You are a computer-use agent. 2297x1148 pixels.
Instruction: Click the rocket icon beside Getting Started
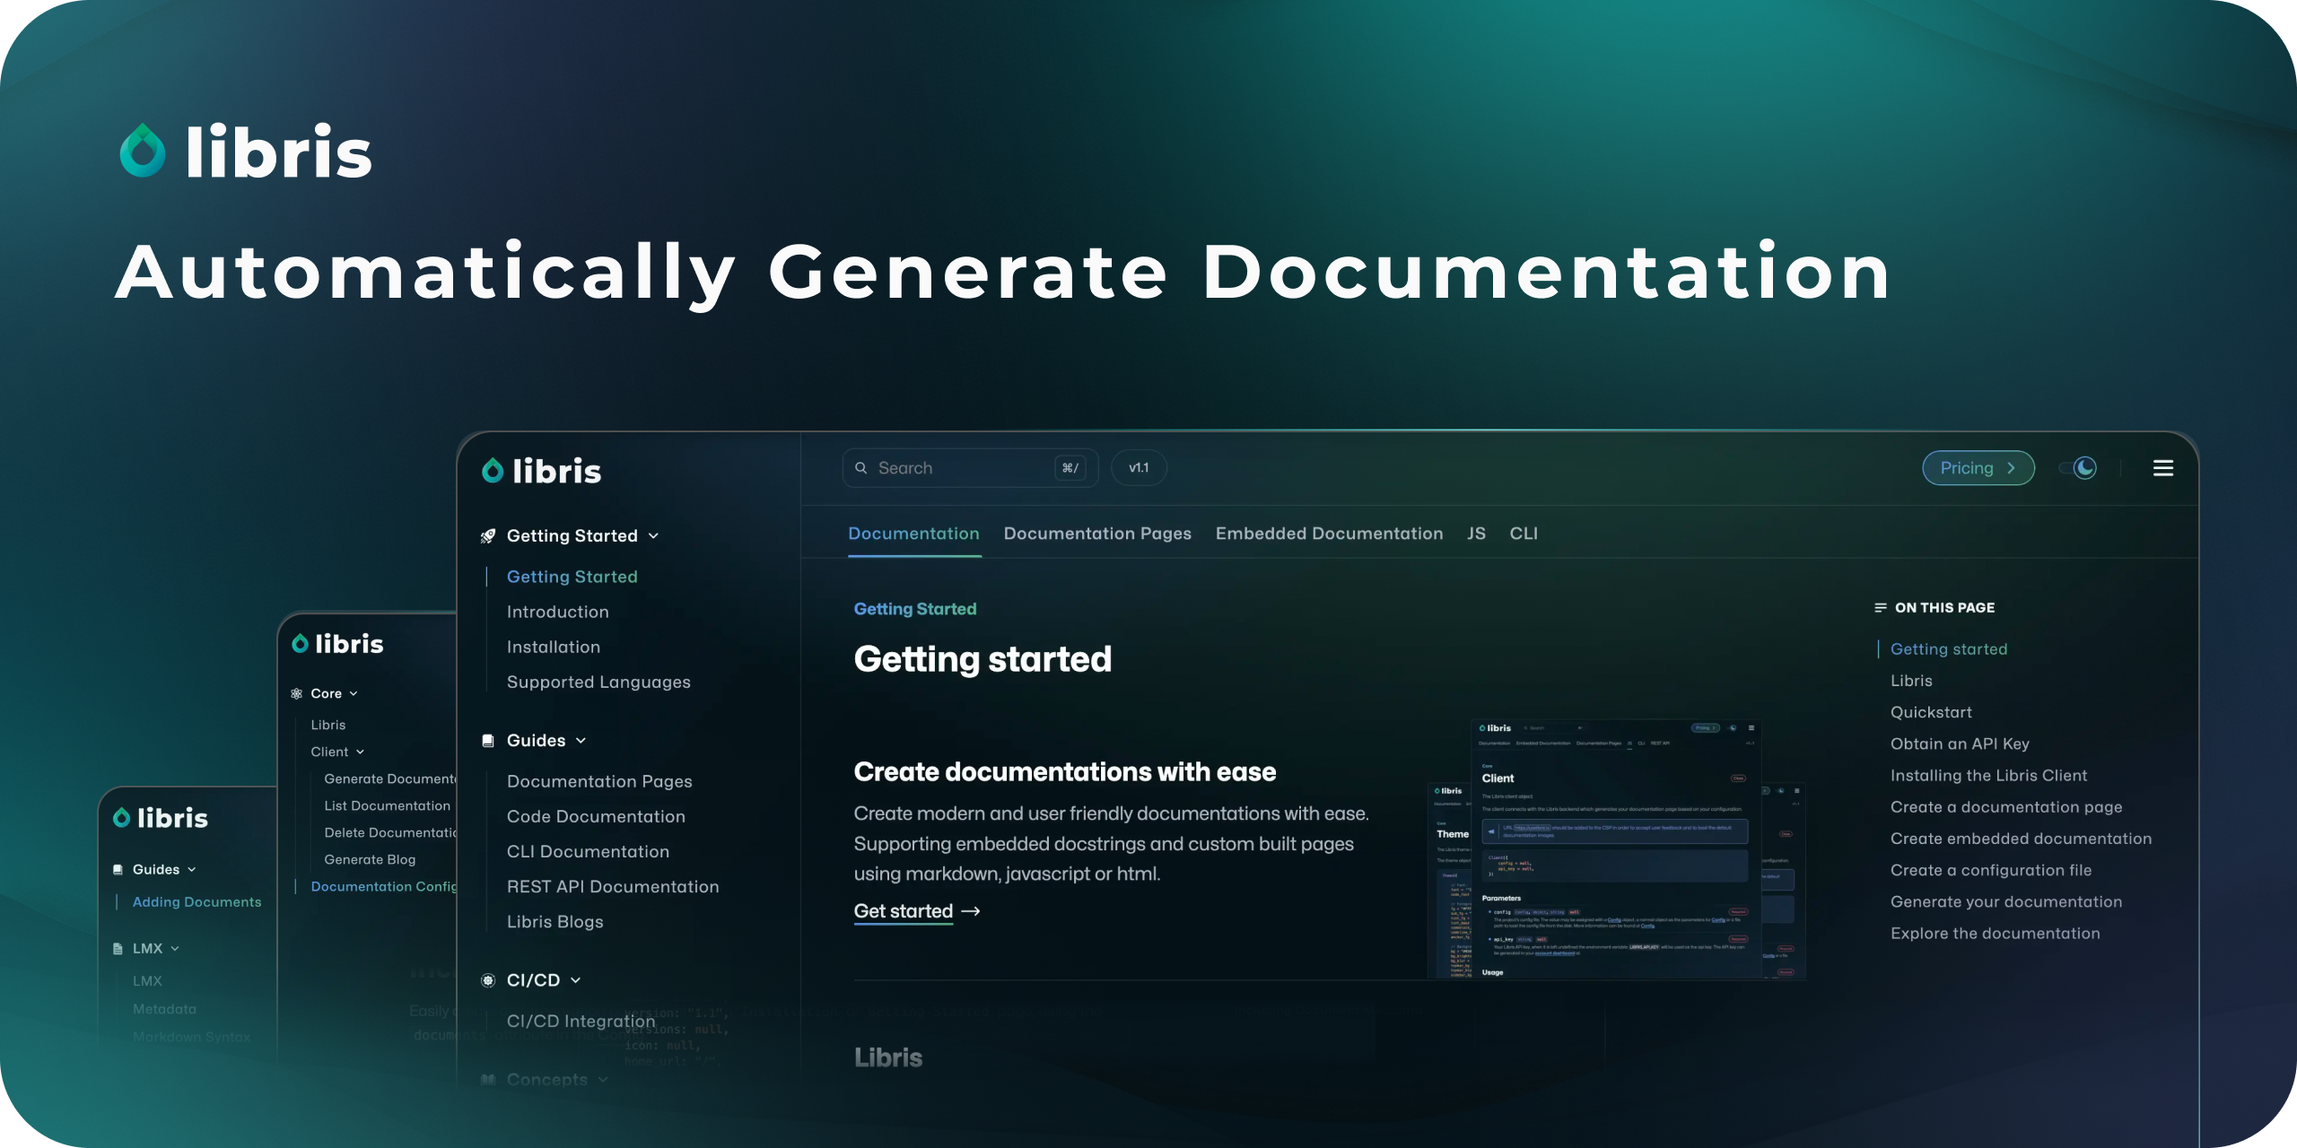click(488, 536)
